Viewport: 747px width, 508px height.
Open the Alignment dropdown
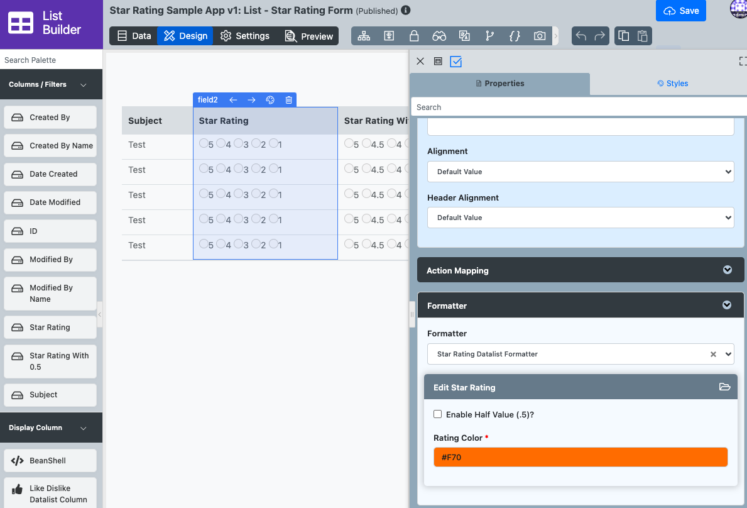(580, 172)
